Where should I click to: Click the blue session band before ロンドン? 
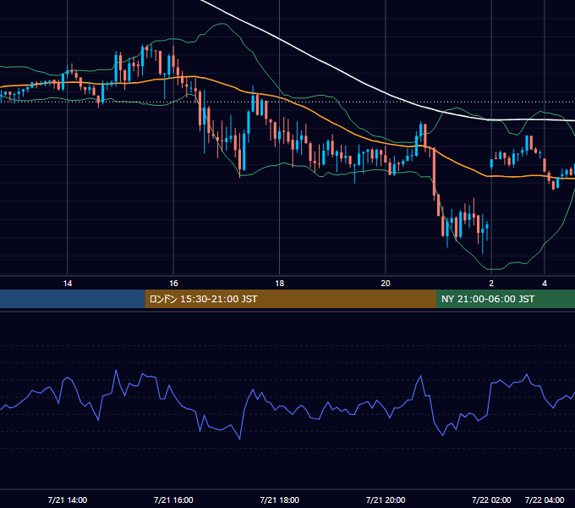73,299
